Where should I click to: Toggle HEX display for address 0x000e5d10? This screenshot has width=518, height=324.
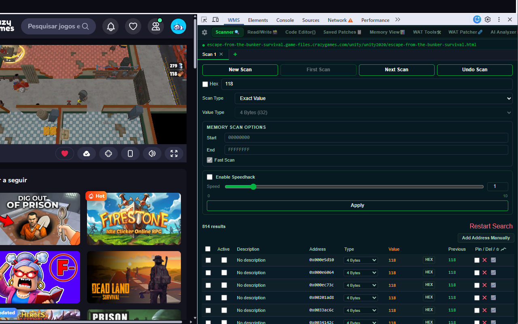click(429, 260)
